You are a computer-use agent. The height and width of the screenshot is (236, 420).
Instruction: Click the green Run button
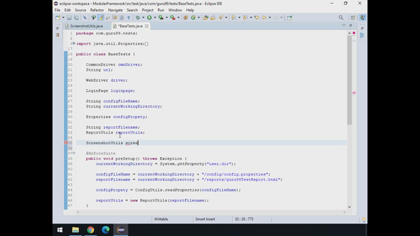(x=149, y=18)
